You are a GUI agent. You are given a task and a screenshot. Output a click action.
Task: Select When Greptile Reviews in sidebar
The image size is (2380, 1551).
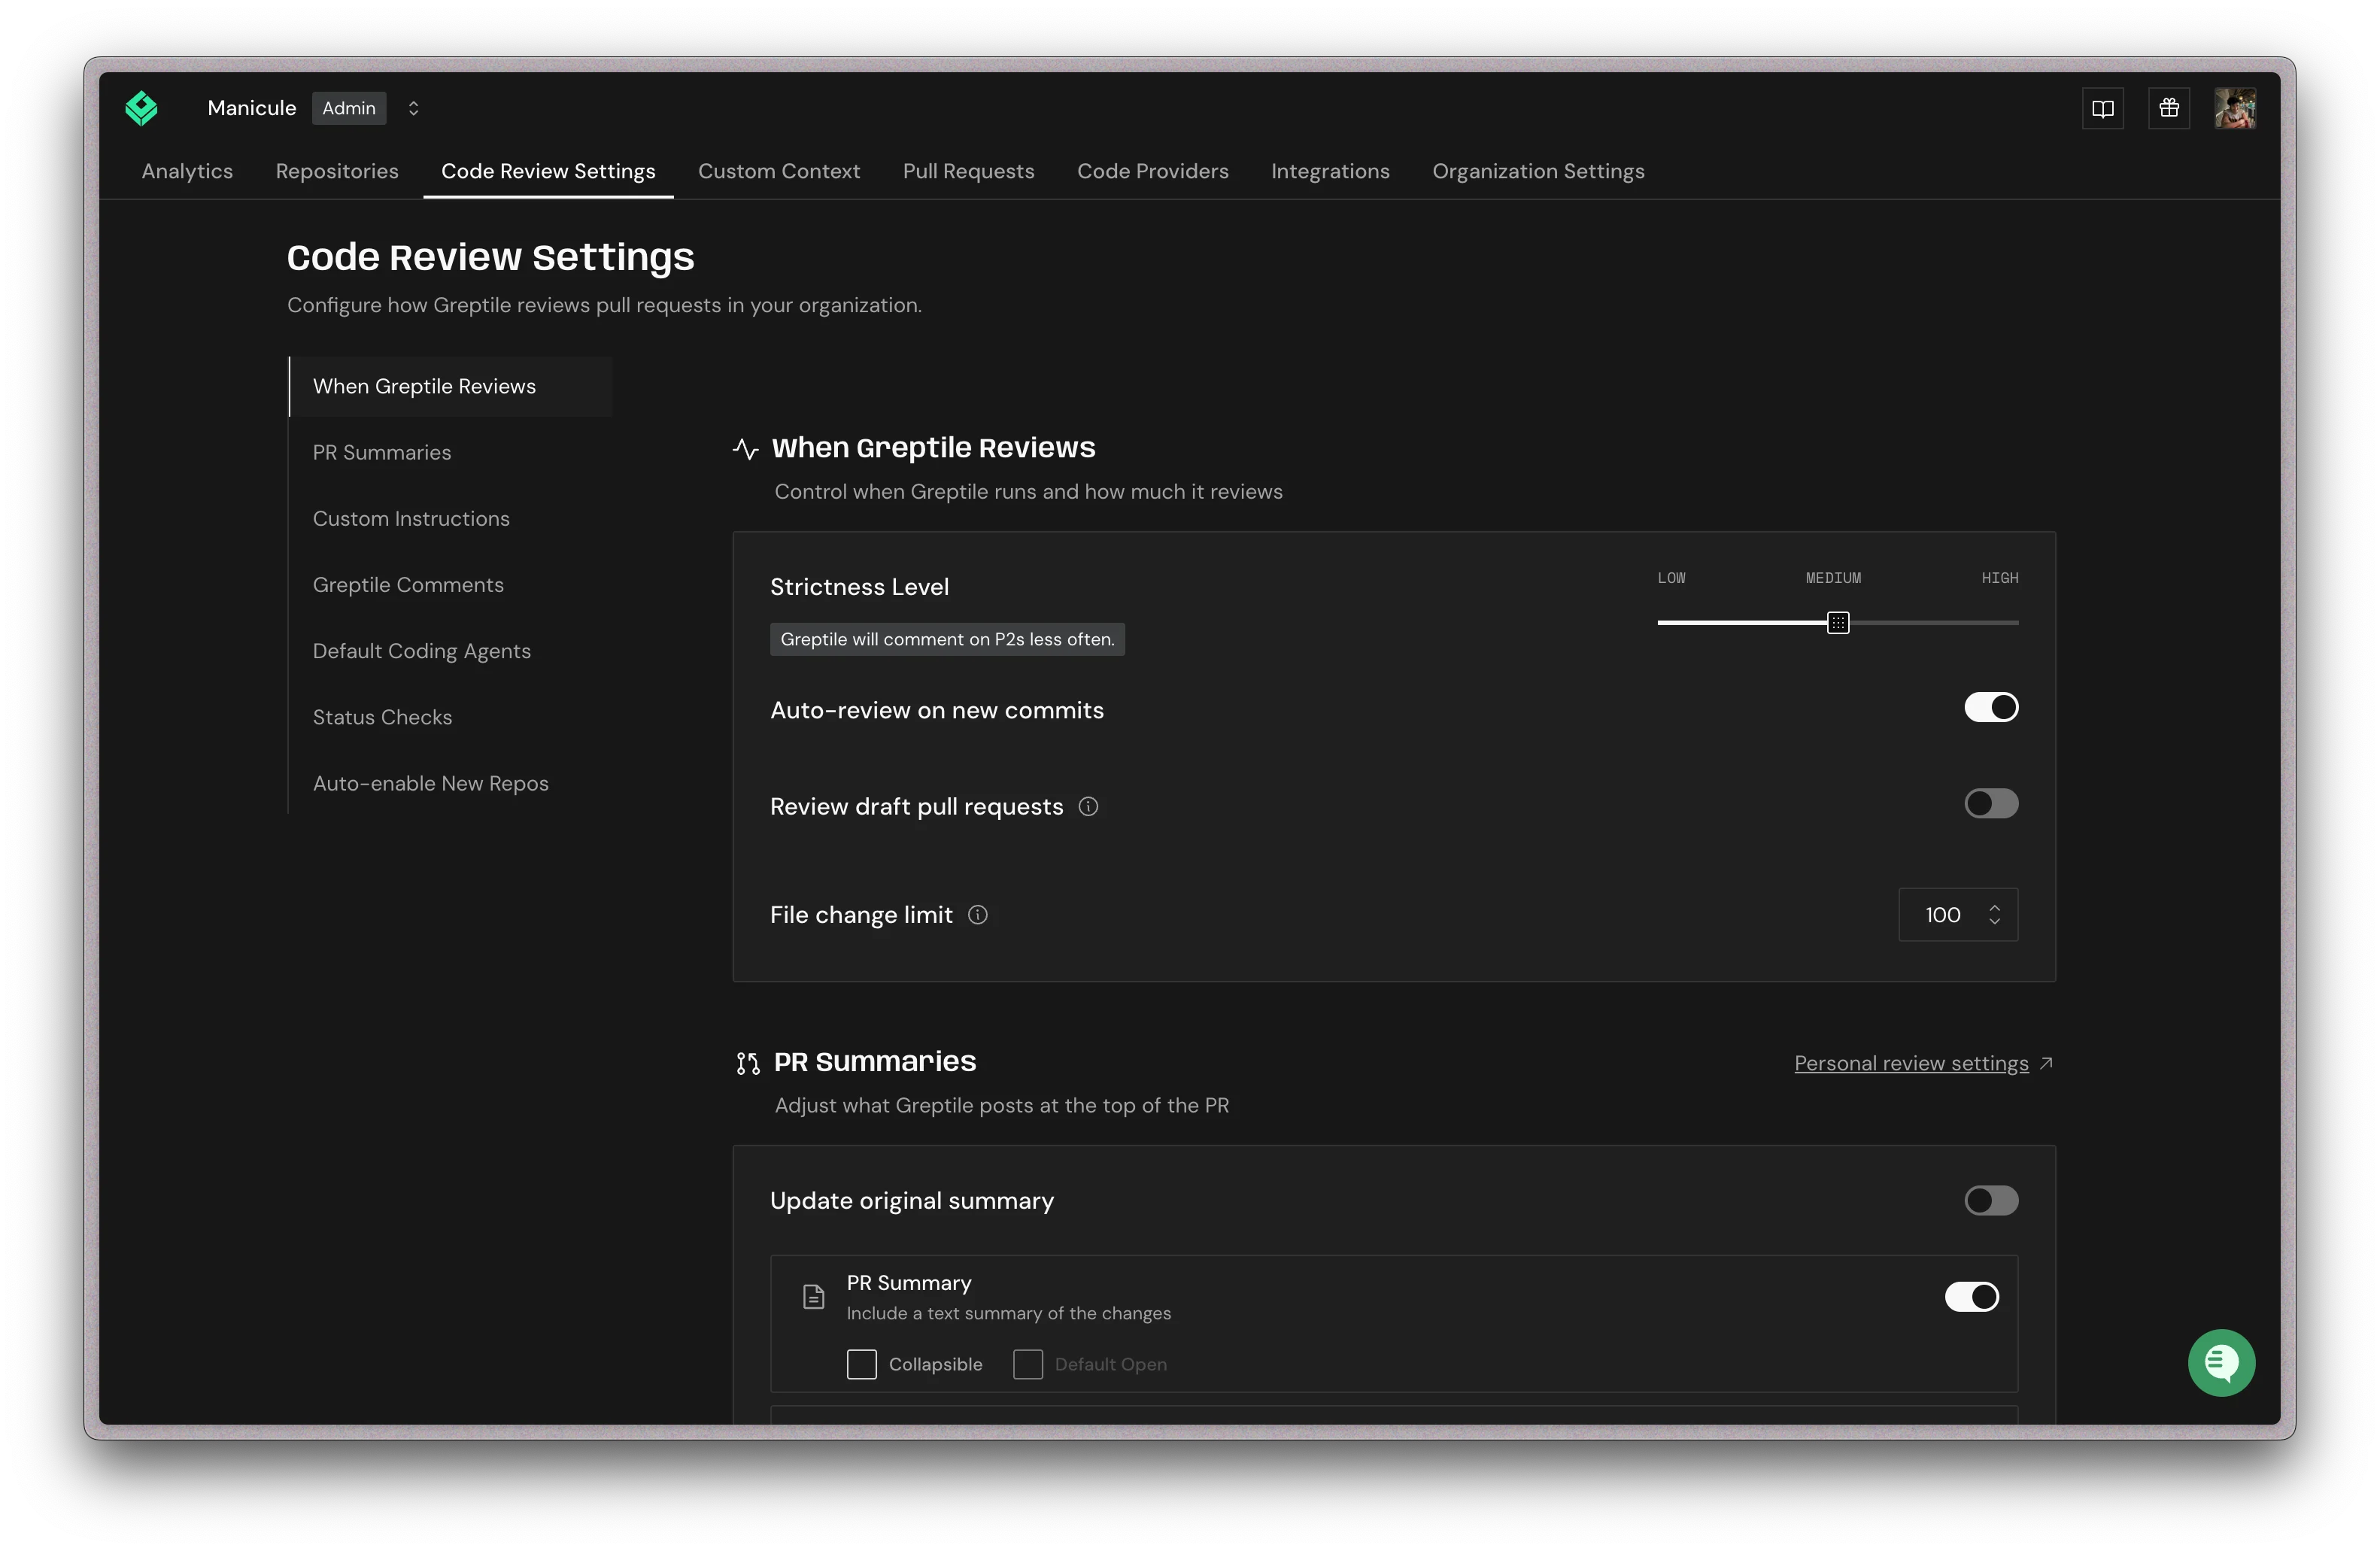[451, 387]
